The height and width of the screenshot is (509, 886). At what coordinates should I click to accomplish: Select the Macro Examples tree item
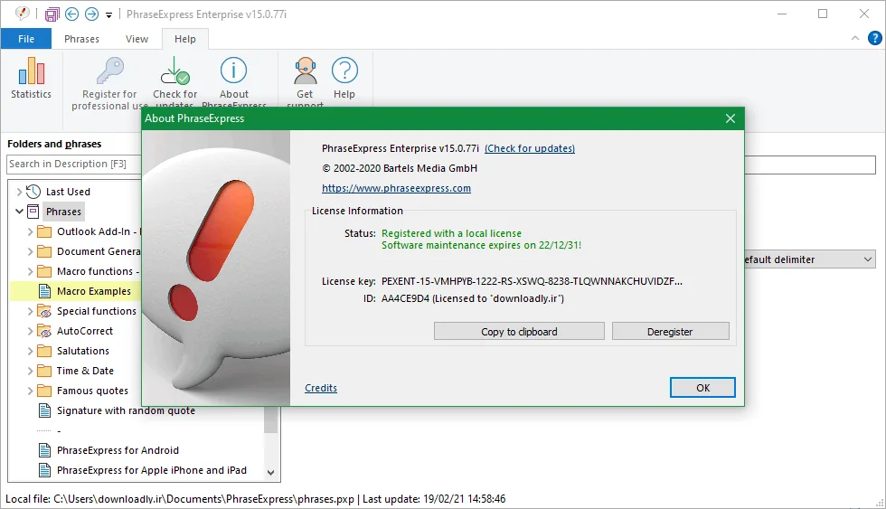pos(94,291)
